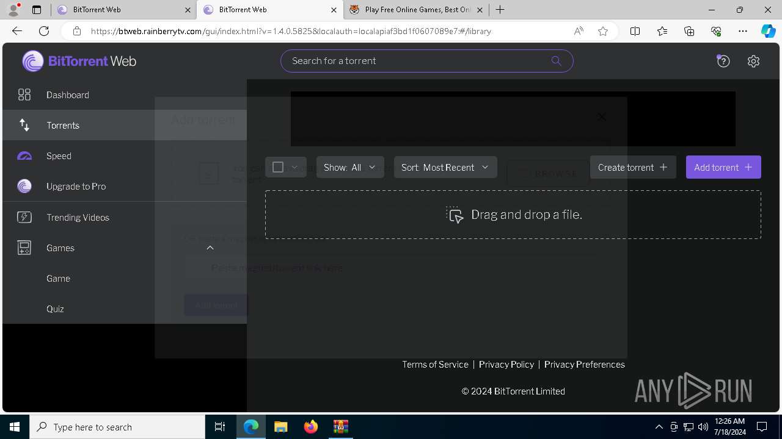
Task: Click the browser address bar URL
Action: (291, 31)
